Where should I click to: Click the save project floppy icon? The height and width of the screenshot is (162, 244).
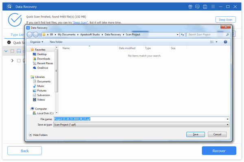[205, 7]
